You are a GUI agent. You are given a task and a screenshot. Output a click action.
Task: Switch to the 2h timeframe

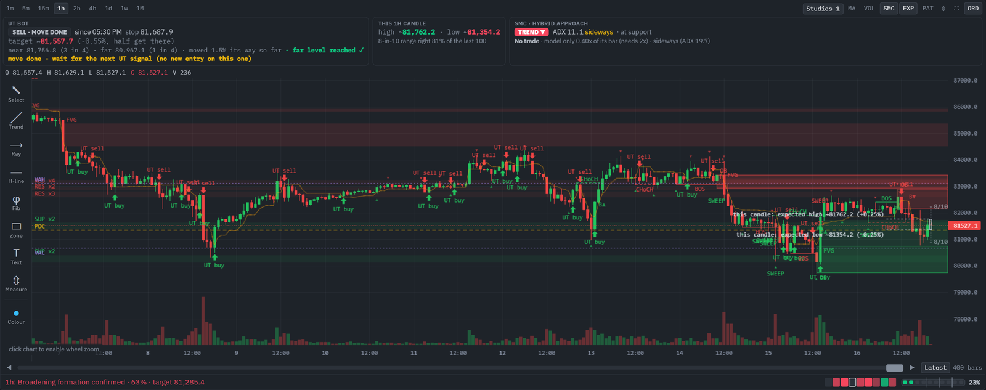(76, 9)
